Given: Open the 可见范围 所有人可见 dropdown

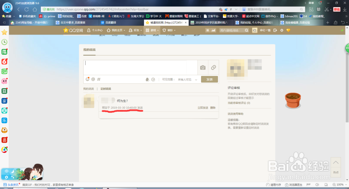Looking at the screenshot, I should pos(187,79).
